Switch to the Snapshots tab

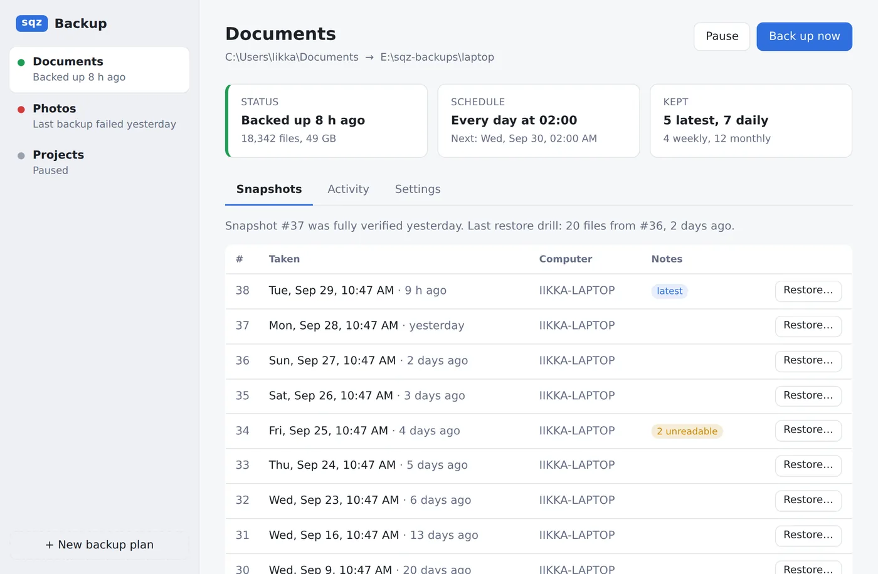[x=269, y=189]
